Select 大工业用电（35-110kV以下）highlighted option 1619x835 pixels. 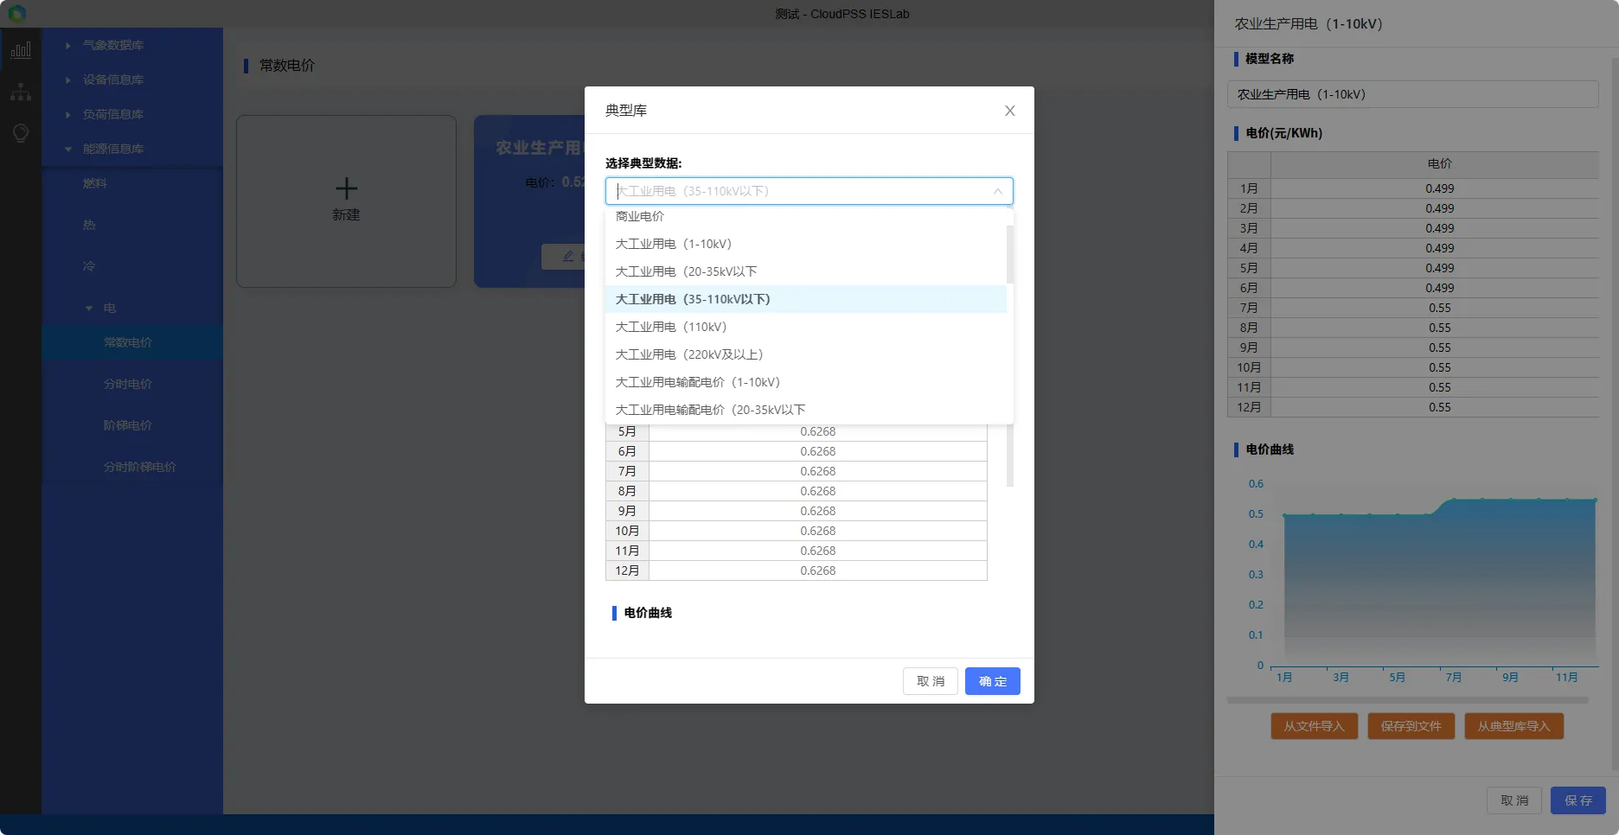click(x=806, y=299)
